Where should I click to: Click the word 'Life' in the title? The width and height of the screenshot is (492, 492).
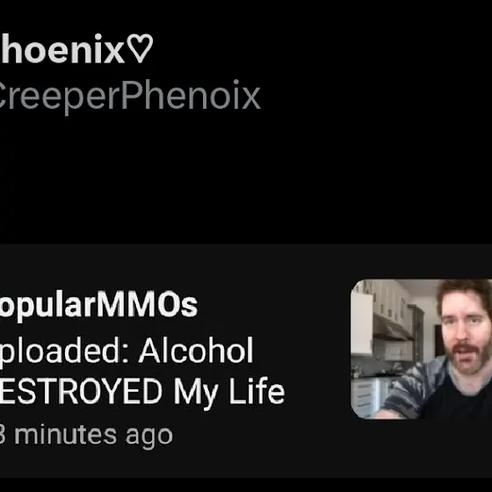click(x=257, y=391)
